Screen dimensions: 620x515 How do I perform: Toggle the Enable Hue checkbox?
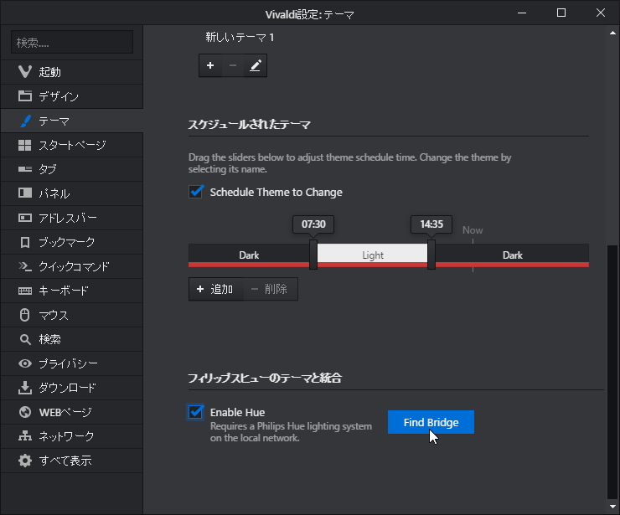point(196,412)
